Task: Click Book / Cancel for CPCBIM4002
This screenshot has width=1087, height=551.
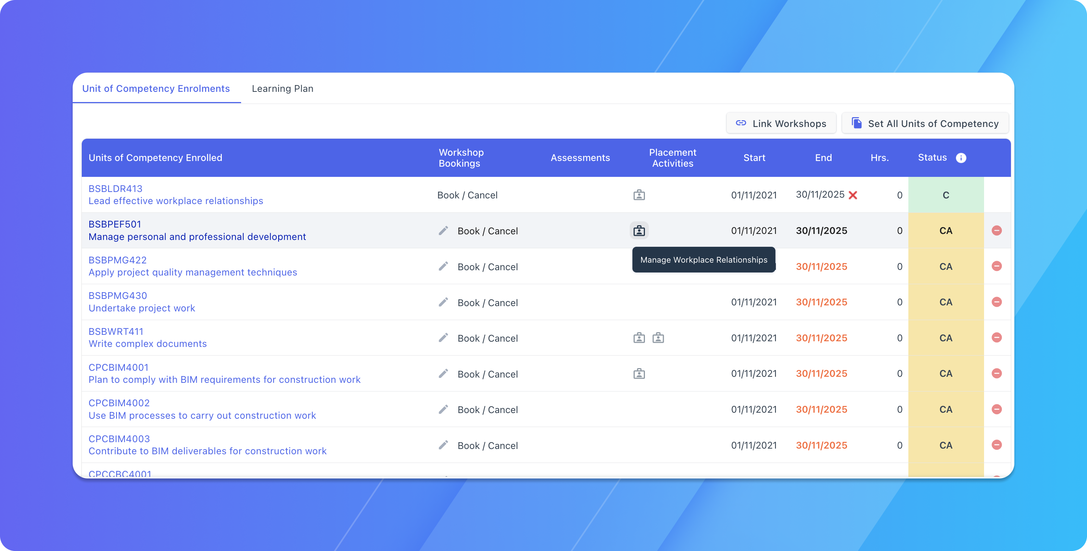Action: [488, 410]
